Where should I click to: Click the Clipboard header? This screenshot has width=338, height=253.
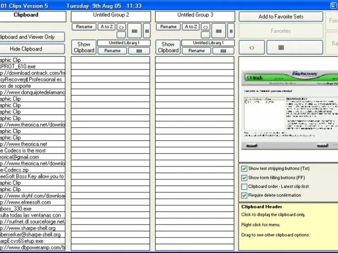tap(33, 16)
